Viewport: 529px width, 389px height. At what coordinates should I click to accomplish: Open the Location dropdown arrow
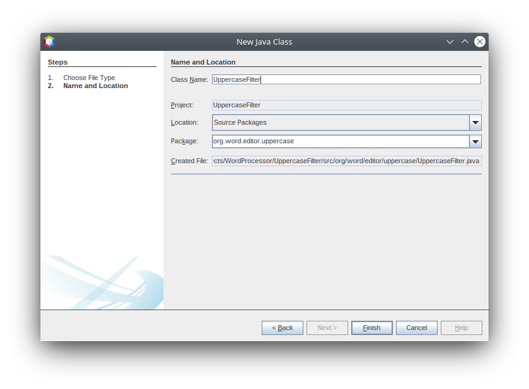pos(475,123)
